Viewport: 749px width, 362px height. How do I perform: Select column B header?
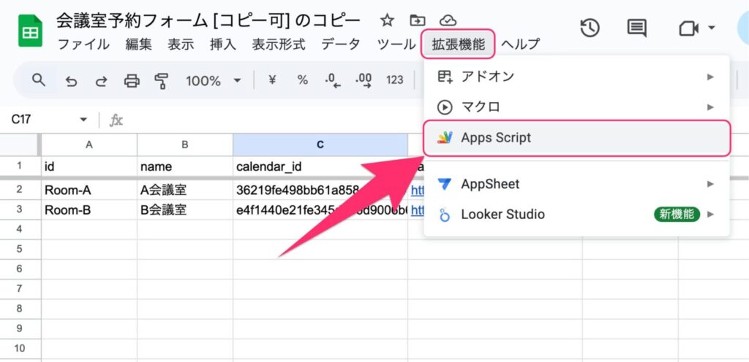tap(185, 145)
